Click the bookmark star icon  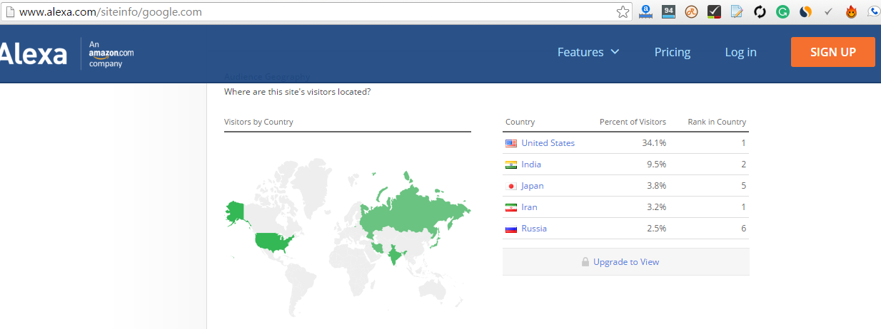[x=623, y=11]
